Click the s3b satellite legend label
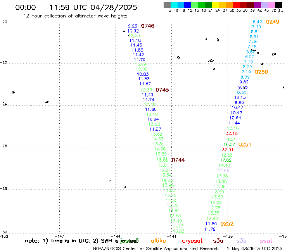The width and height of the screenshot is (287, 252). [x=241, y=241]
